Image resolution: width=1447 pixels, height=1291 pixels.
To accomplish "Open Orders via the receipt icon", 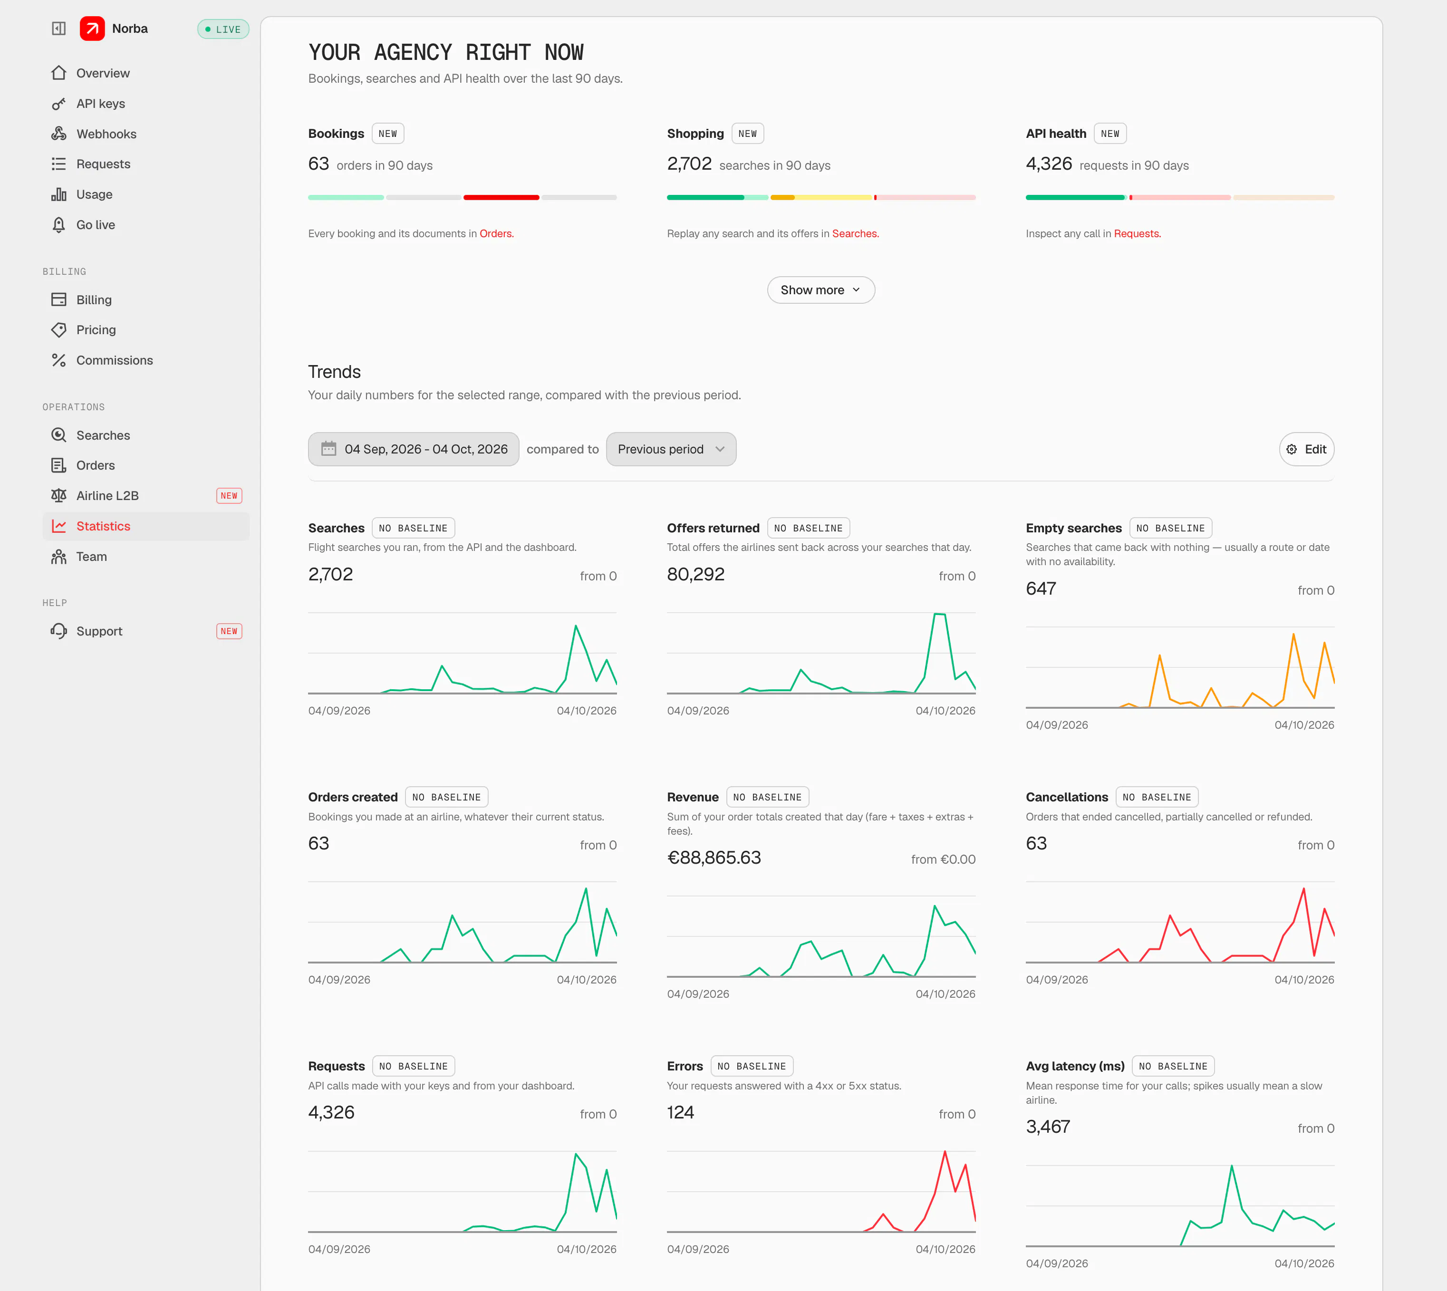I will (59, 465).
